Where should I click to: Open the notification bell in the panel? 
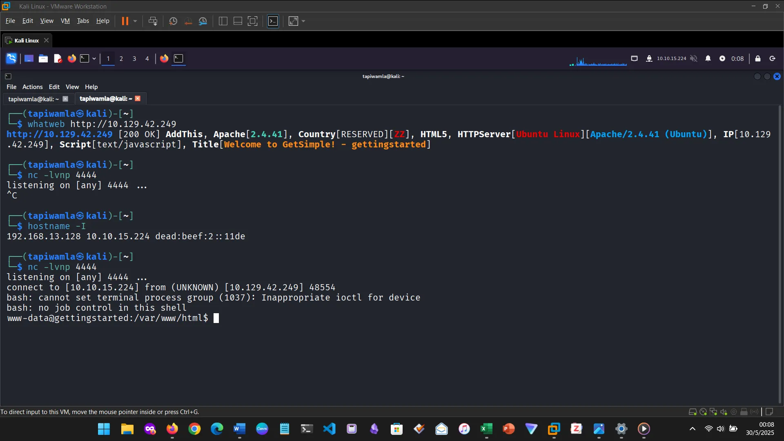pyautogui.click(x=708, y=58)
